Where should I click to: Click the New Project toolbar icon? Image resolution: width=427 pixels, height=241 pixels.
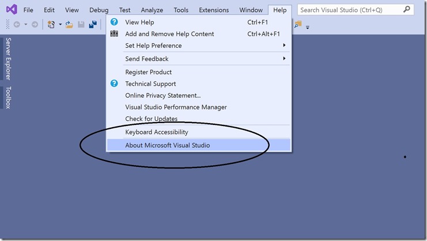tap(51, 25)
